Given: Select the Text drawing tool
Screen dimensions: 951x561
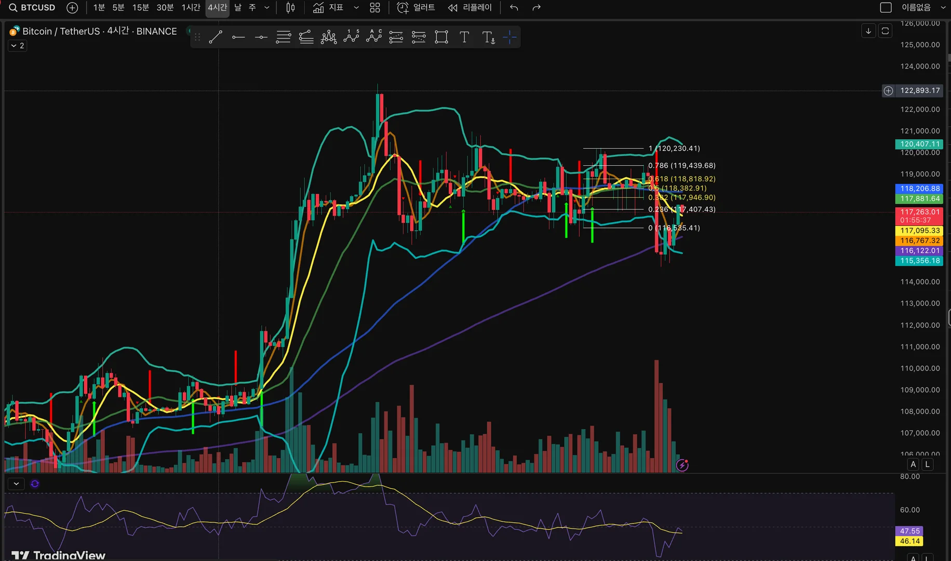Looking at the screenshot, I should click(464, 37).
